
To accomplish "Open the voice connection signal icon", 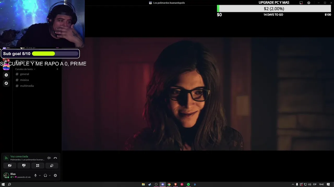I will pos(6,158).
